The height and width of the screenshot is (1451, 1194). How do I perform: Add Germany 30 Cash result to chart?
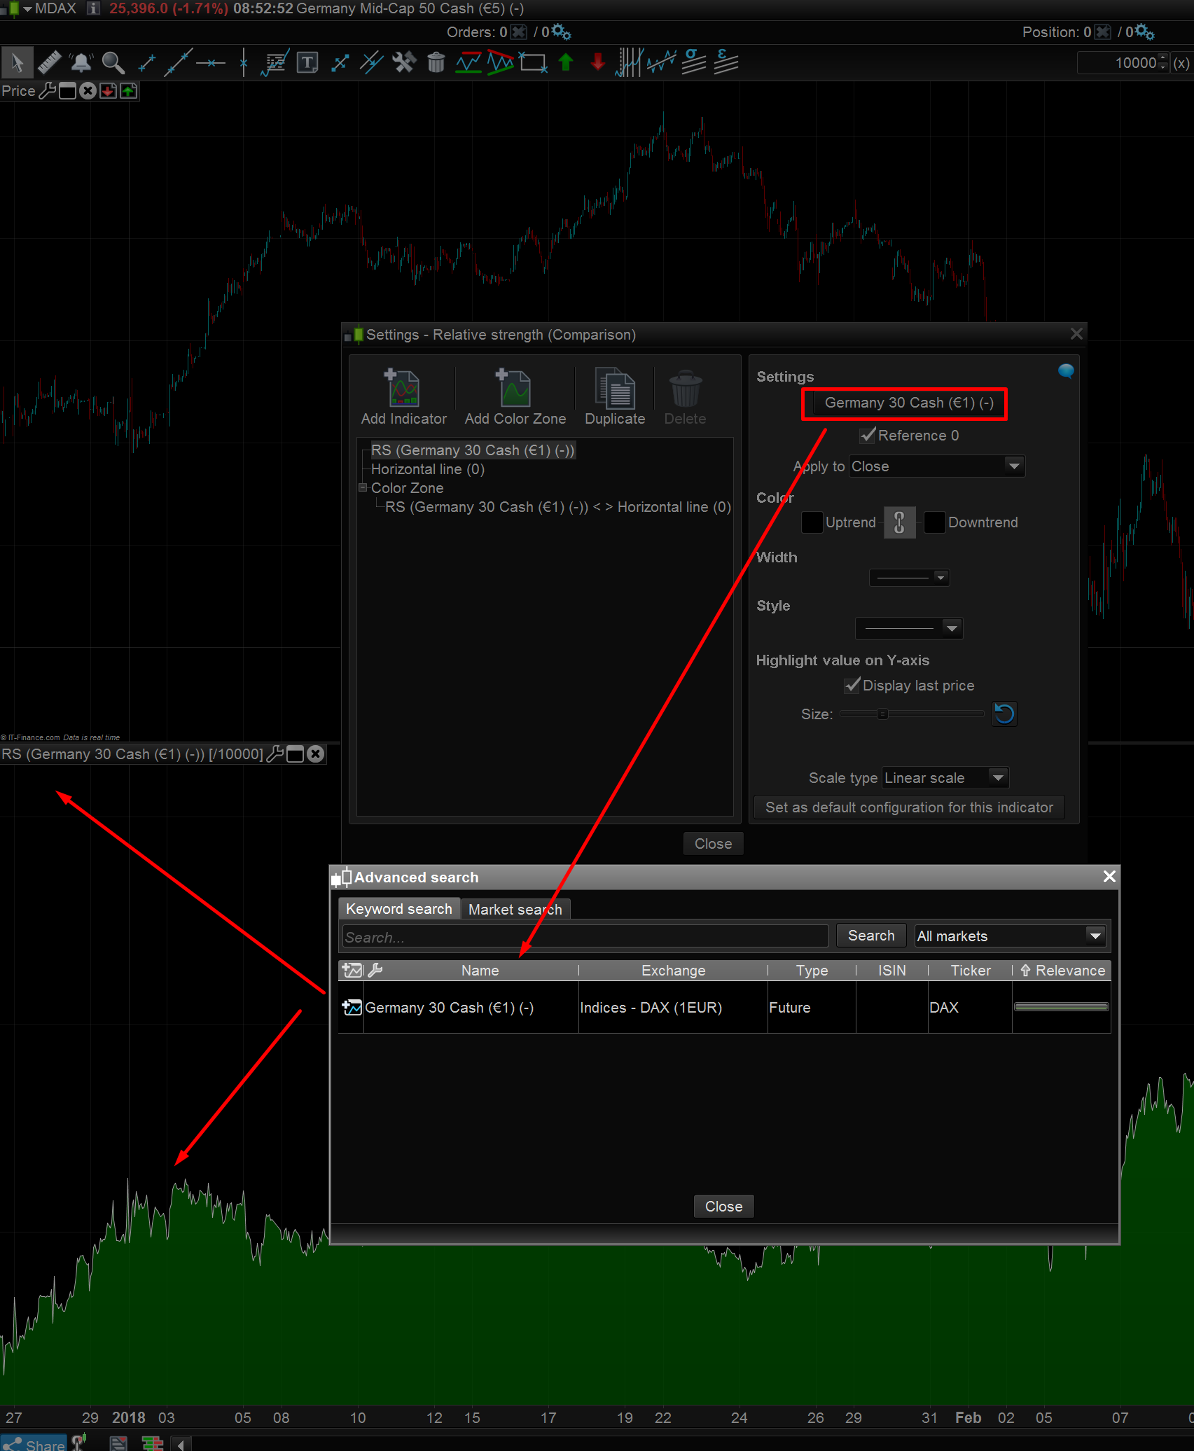click(352, 1008)
